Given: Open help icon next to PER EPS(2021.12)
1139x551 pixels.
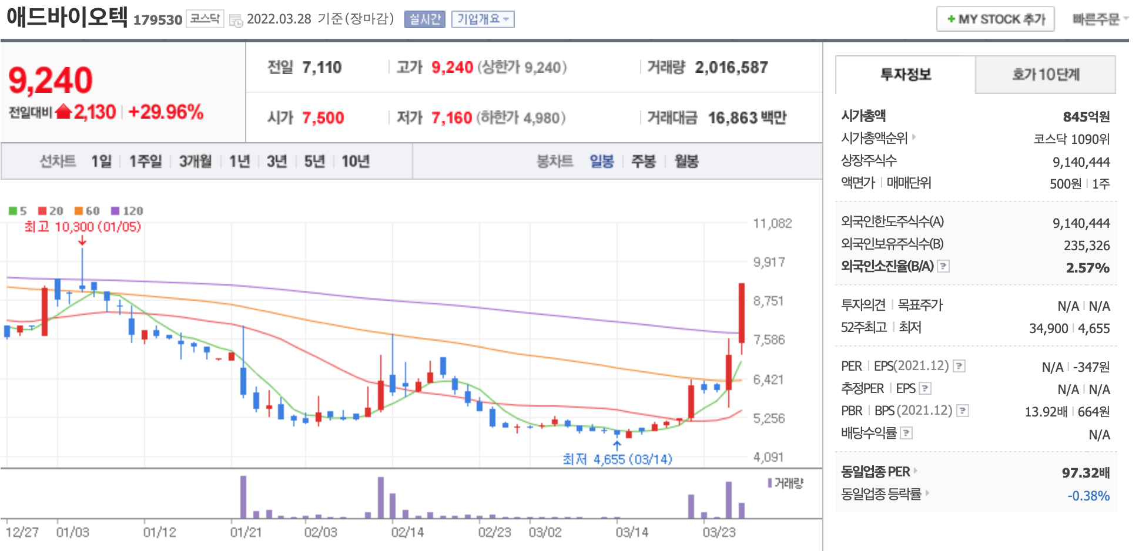Looking at the screenshot, I should [x=959, y=366].
